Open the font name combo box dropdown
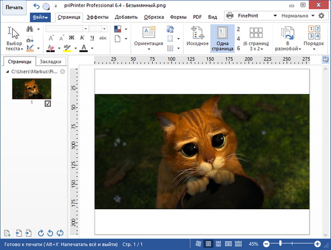The width and height of the screenshot is (331, 250). (x=86, y=29)
